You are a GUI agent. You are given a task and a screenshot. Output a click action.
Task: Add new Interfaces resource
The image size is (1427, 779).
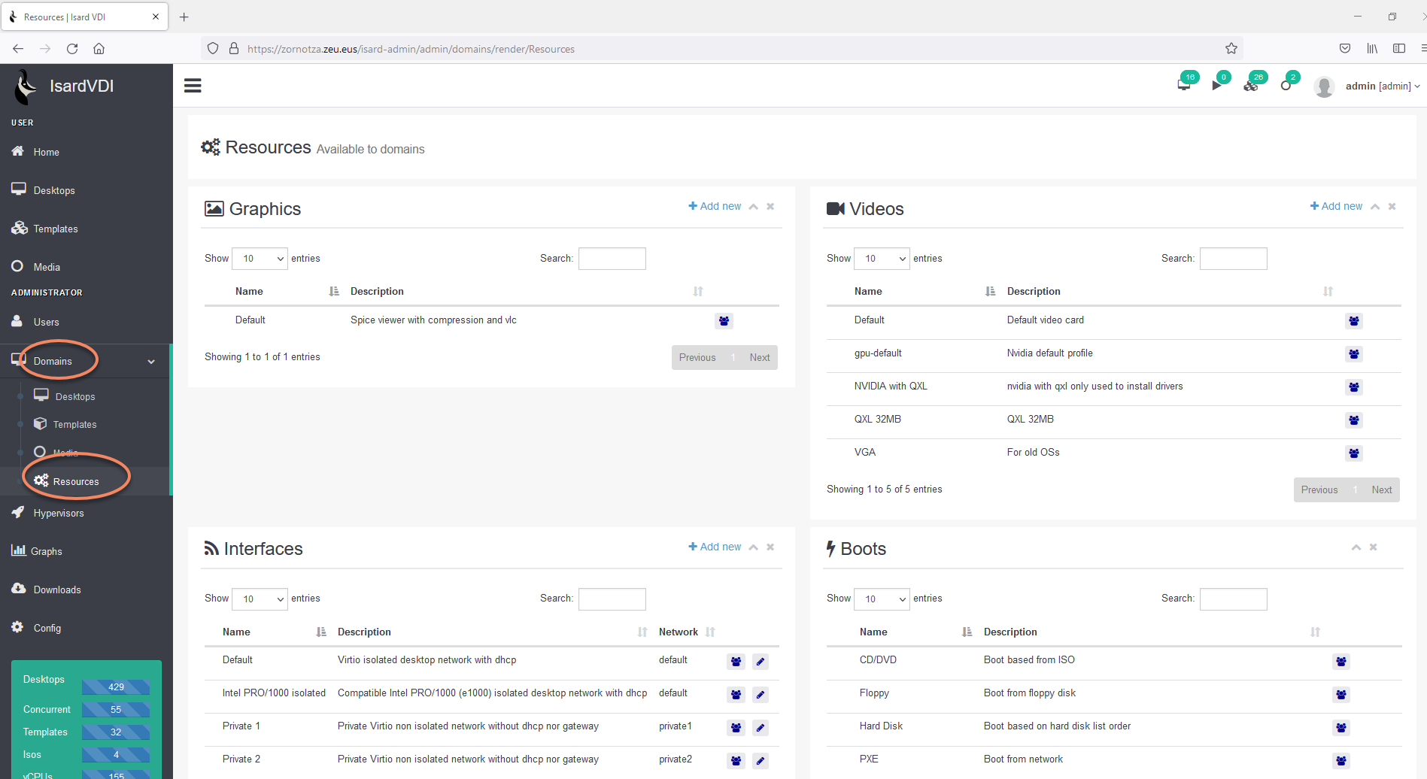[x=715, y=547]
